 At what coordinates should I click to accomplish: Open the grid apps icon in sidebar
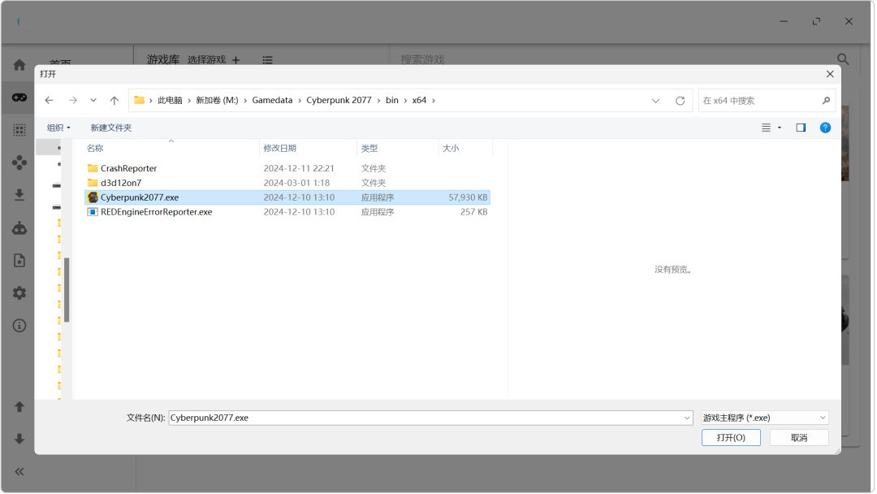pyautogui.click(x=19, y=130)
